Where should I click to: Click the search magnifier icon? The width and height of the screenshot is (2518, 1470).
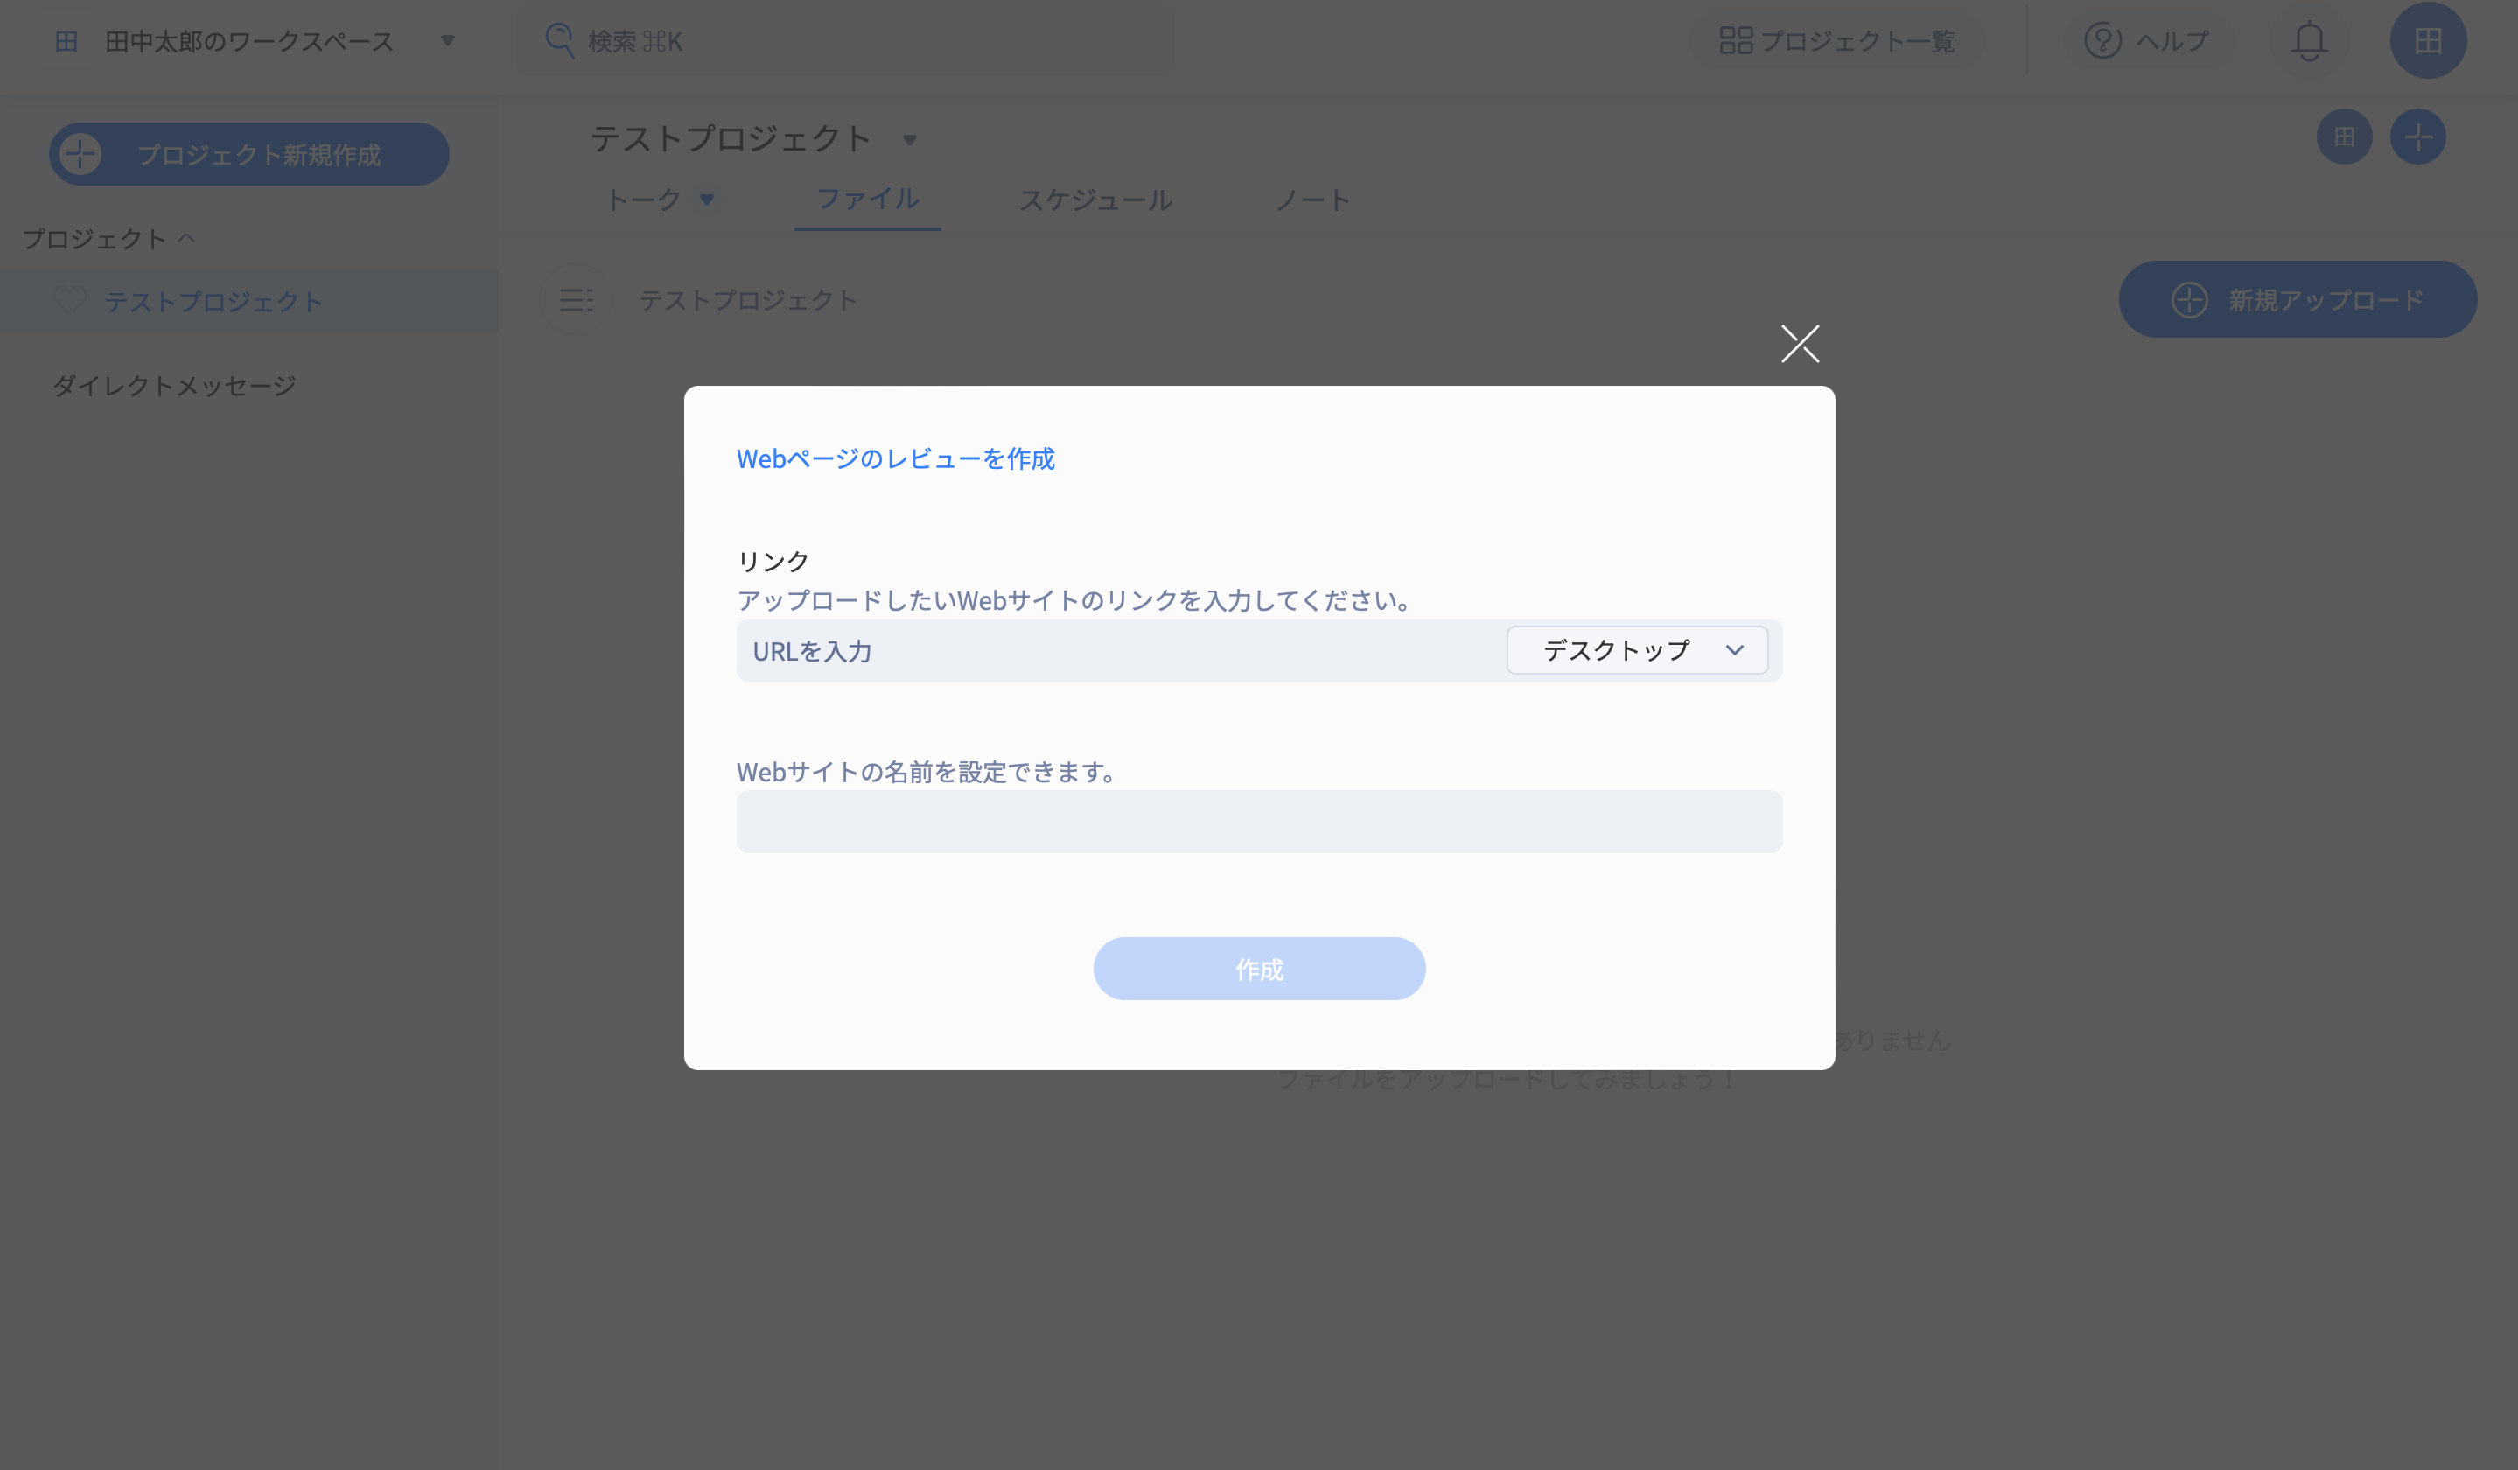[x=558, y=41]
